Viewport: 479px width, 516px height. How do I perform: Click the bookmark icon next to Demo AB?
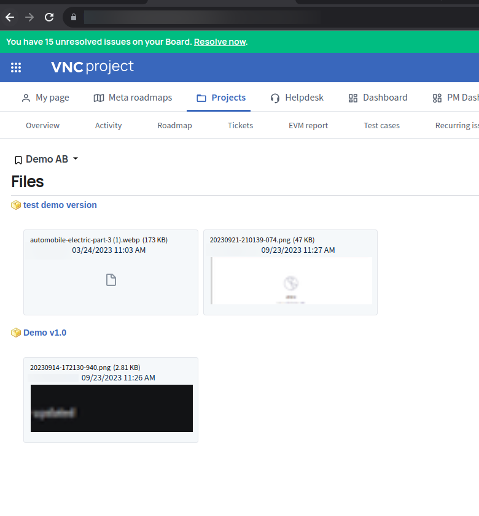pyautogui.click(x=18, y=160)
